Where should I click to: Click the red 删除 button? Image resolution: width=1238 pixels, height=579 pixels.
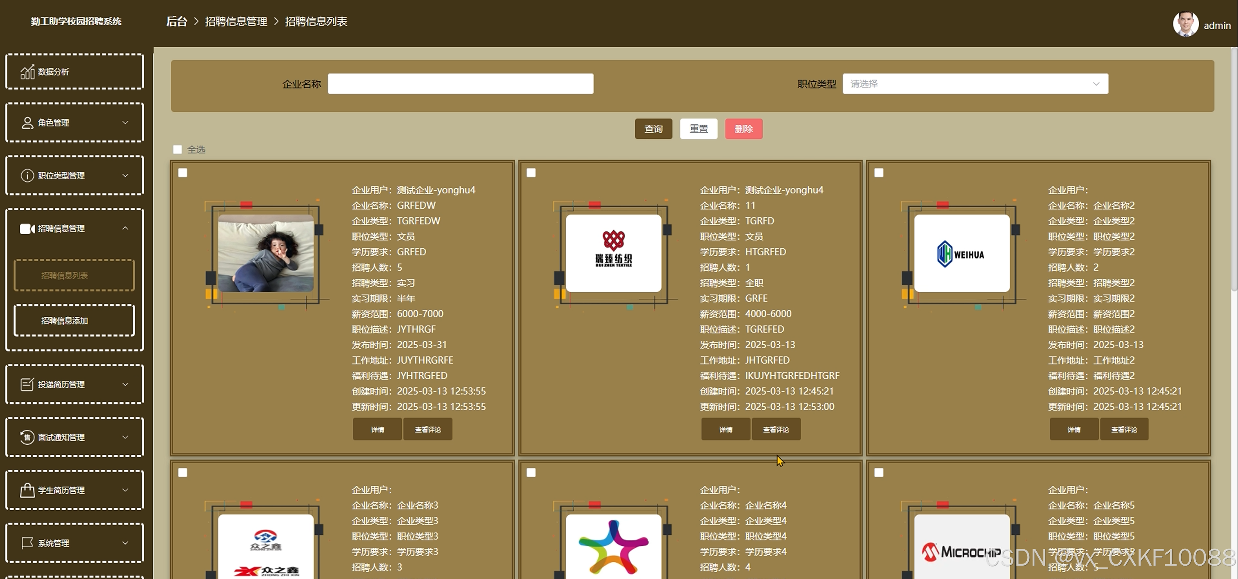[743, 129]
